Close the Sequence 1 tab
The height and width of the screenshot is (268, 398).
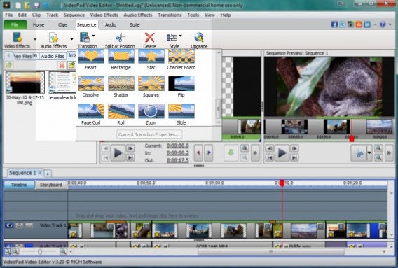(40, 173)
